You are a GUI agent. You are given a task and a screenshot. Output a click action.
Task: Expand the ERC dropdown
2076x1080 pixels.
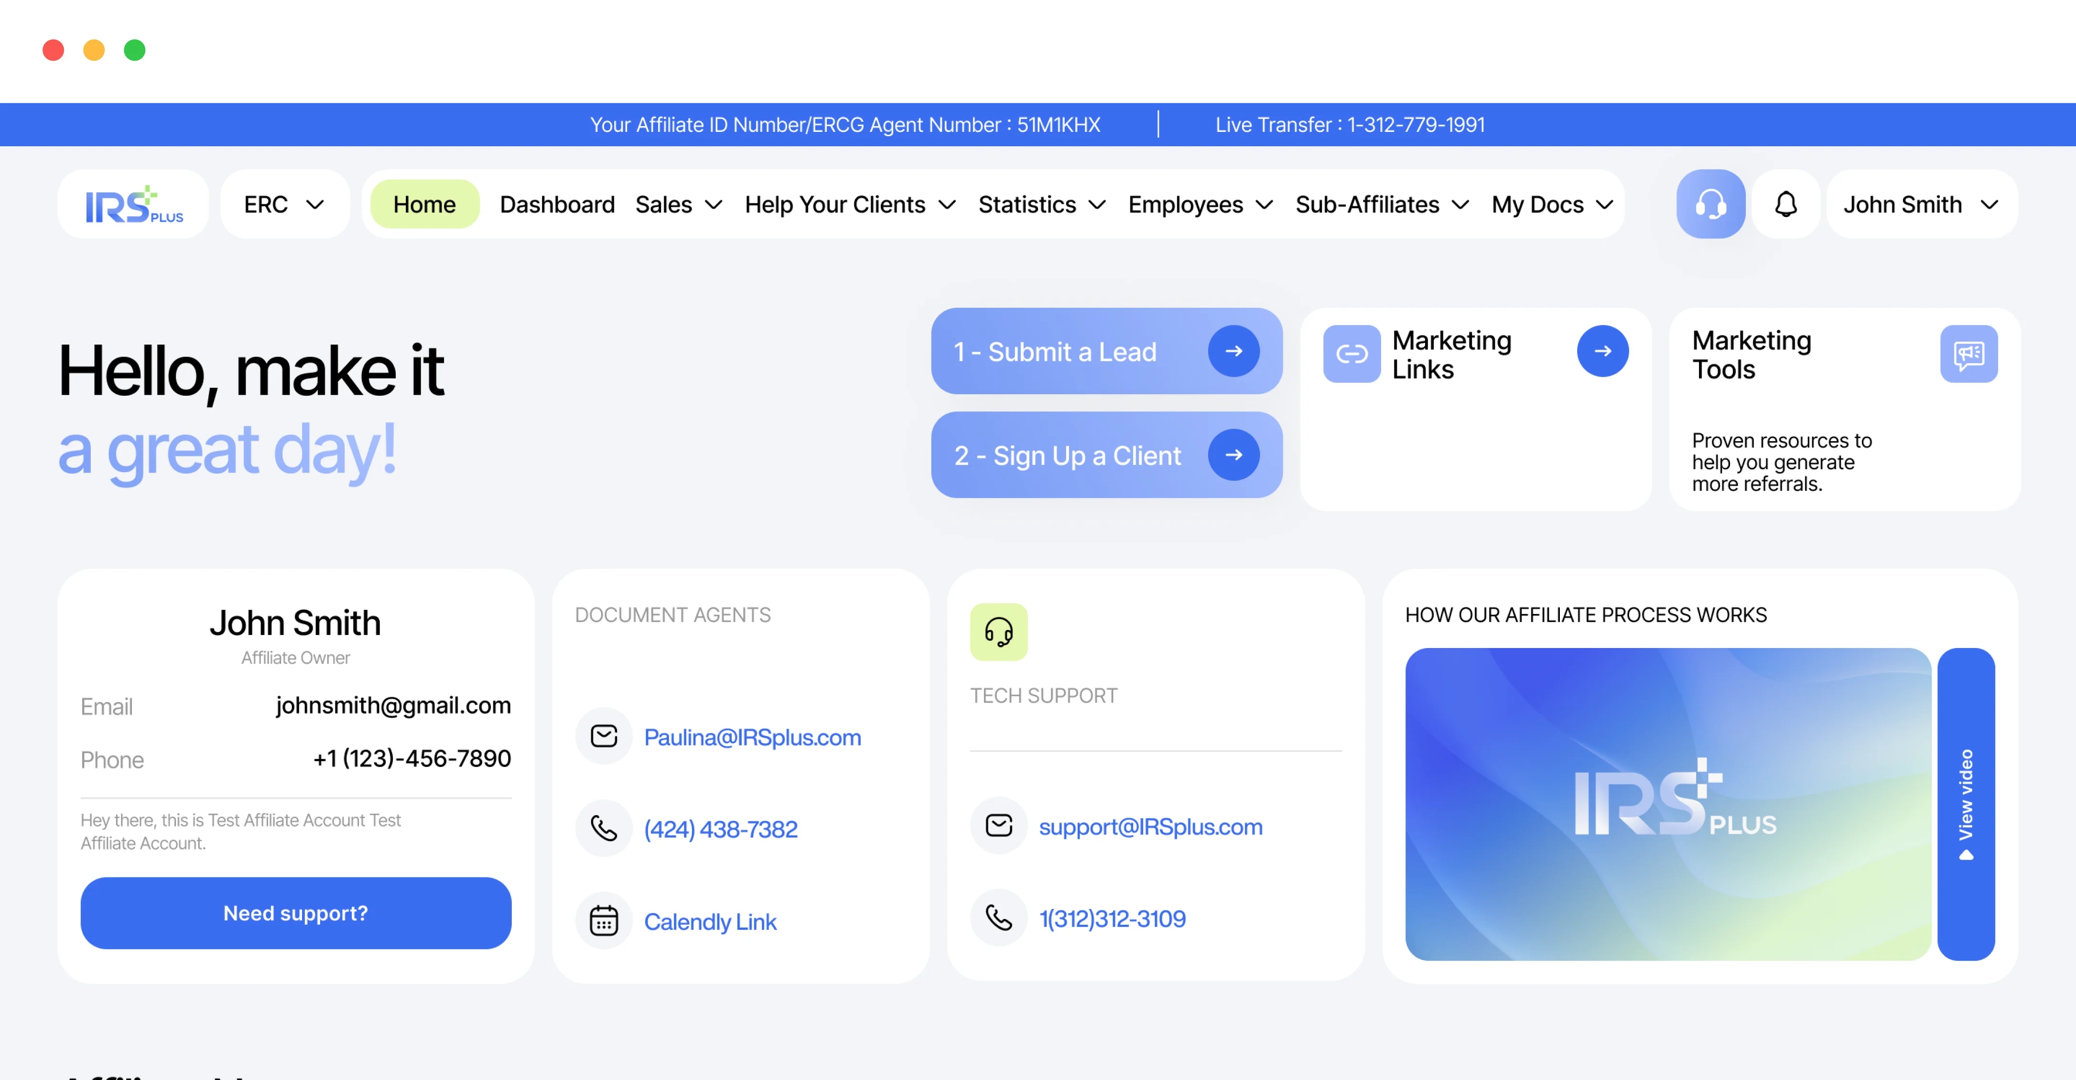(x=284, y=205)
